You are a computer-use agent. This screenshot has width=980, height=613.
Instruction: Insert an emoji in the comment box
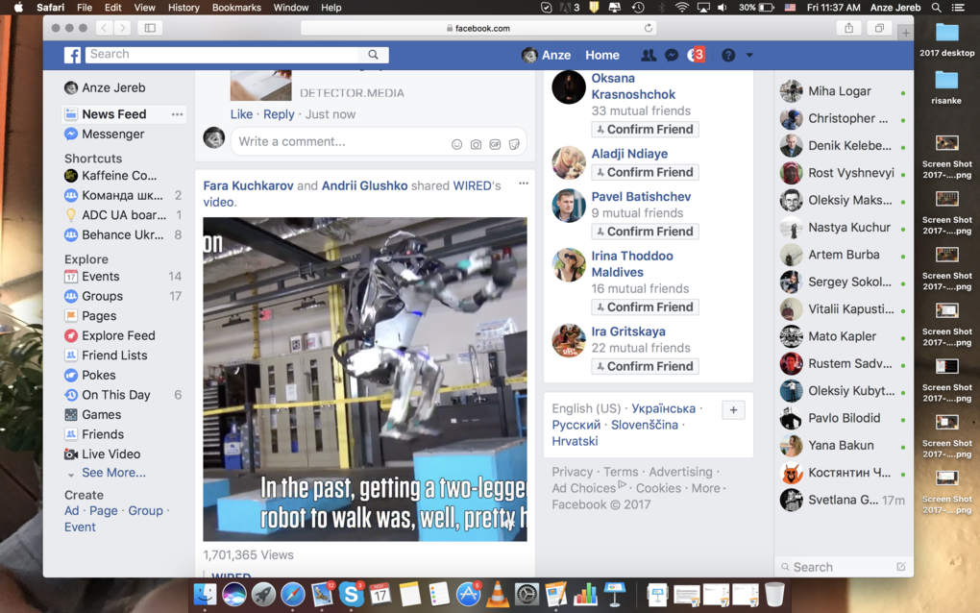coord(457,144)
